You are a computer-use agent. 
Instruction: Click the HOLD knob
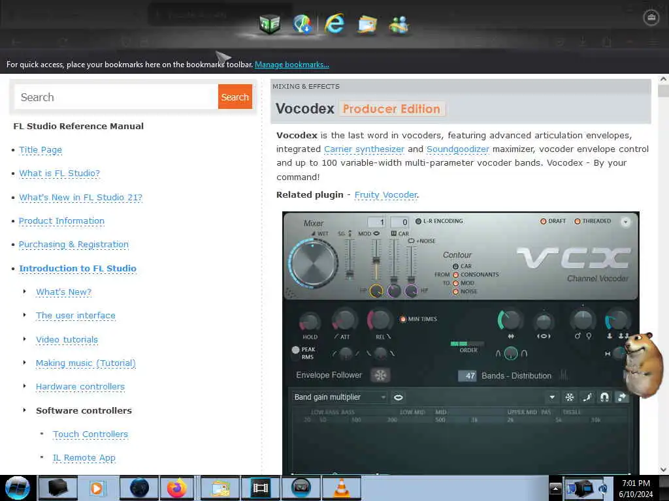309,322
